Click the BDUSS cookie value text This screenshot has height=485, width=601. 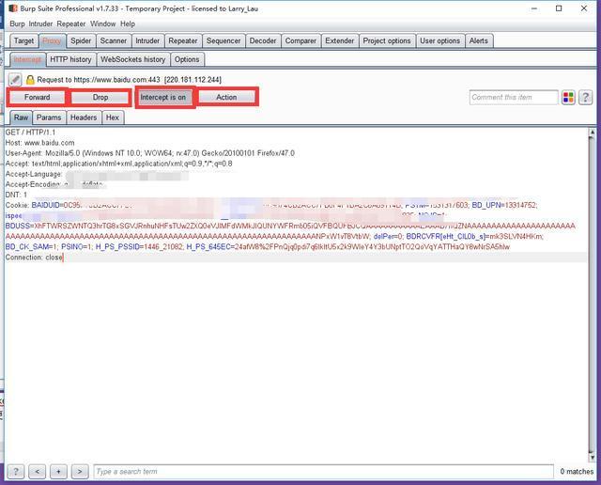pos(290,231)
